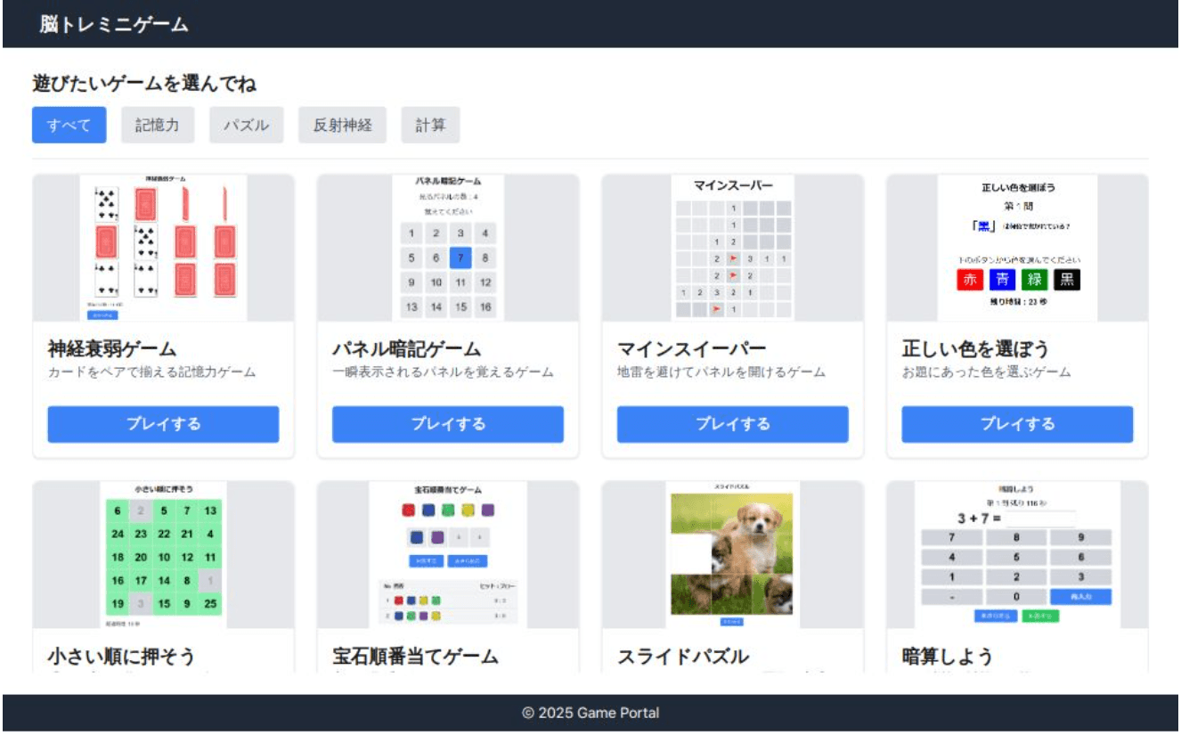Open the 計算 category tab
1181x735 pixels.
431,126
